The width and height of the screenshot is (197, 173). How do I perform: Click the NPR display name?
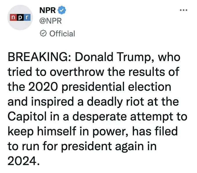[48, 10]
